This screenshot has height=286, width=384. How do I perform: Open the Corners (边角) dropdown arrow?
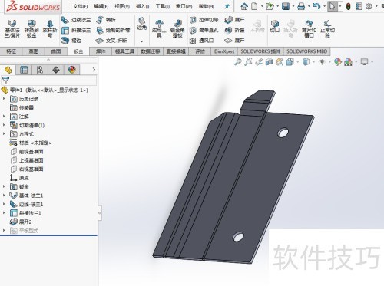141,41
